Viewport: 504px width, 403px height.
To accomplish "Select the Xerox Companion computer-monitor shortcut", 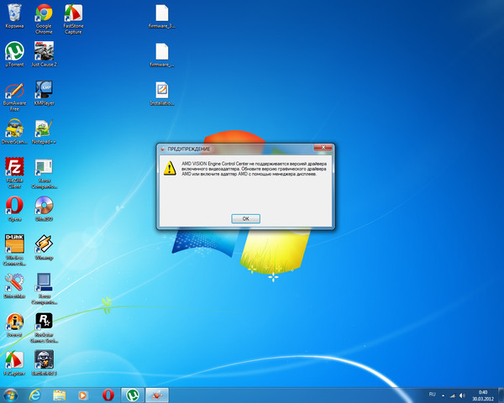I will [44, 289].
